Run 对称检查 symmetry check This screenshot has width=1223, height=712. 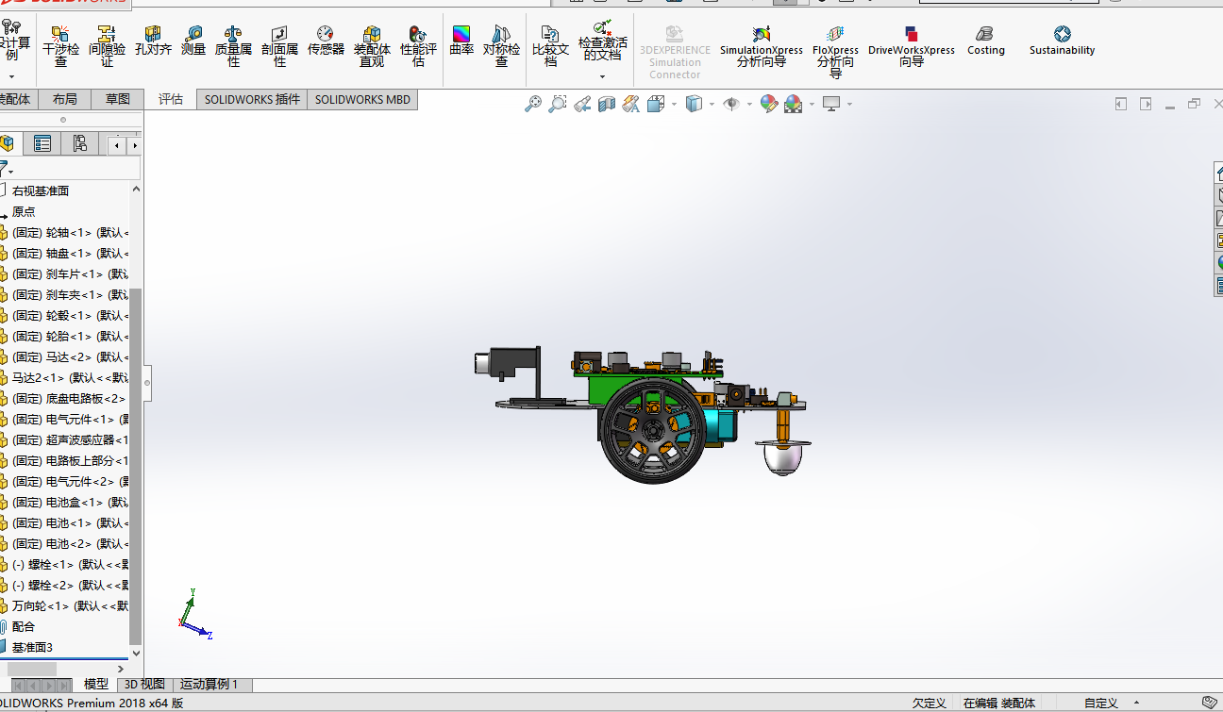pos(501,47)
